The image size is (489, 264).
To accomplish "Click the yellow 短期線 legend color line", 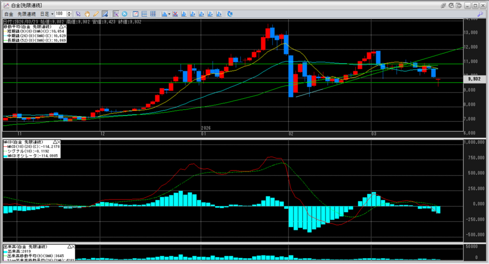I will (5, 31).
